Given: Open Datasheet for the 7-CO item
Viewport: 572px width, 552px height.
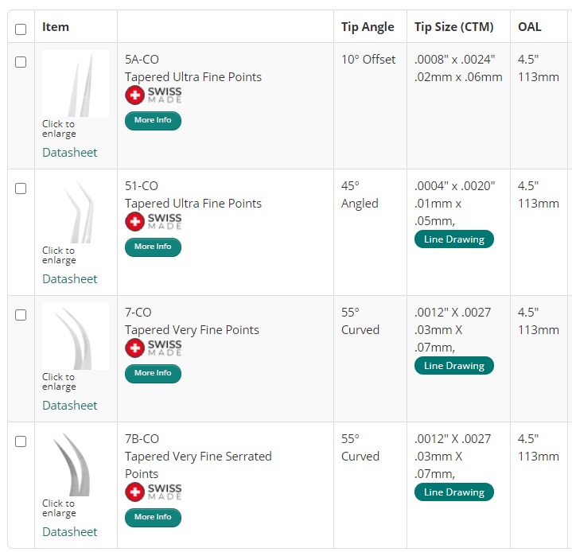Looking at the screenshot, I should pyautogui.click(x=70, y=406).
